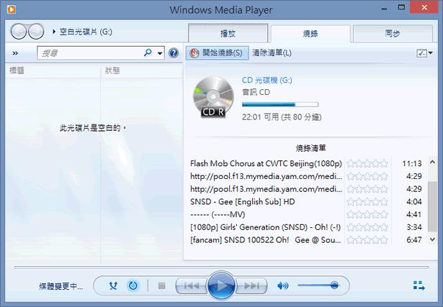
Task: Open the help question mark icon
Action: [174, 53]
